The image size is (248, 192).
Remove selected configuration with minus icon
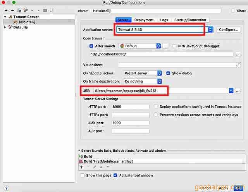pyautogui.click(x=13, y=10)
